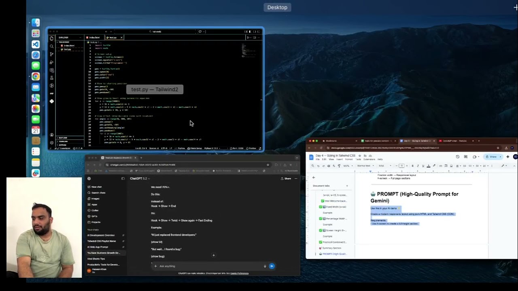Open the Normal text style dropdown
Screen dimensions: 518x291
(x=365, y=166)
